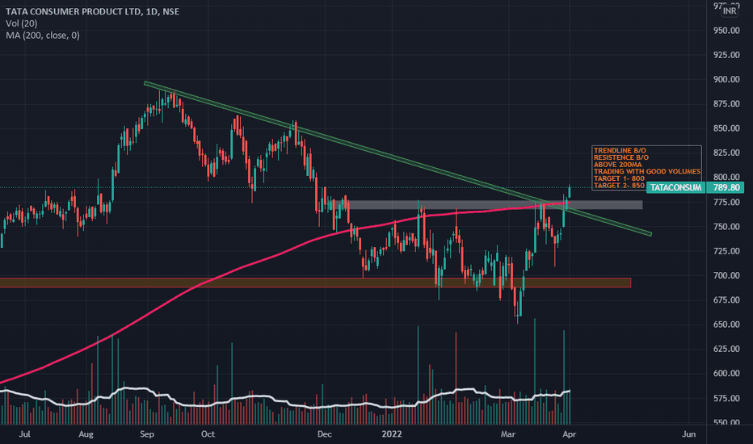Select the Vol (20) indicator legend

[22, 23]
